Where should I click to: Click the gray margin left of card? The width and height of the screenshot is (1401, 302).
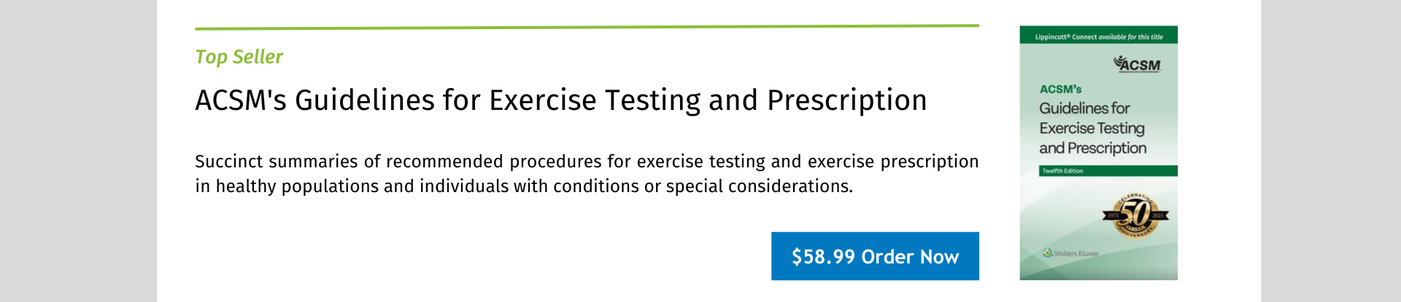(78, 151)
